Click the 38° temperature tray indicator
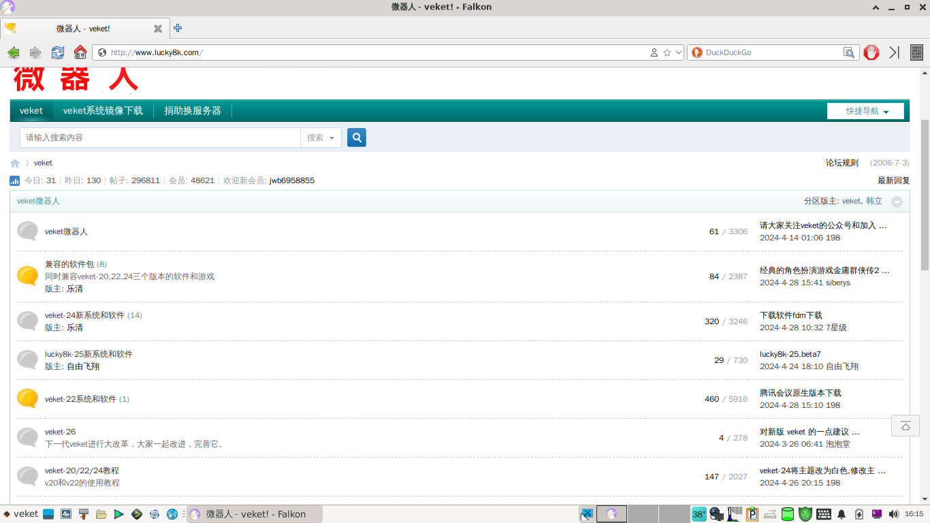 coord(699,514)
